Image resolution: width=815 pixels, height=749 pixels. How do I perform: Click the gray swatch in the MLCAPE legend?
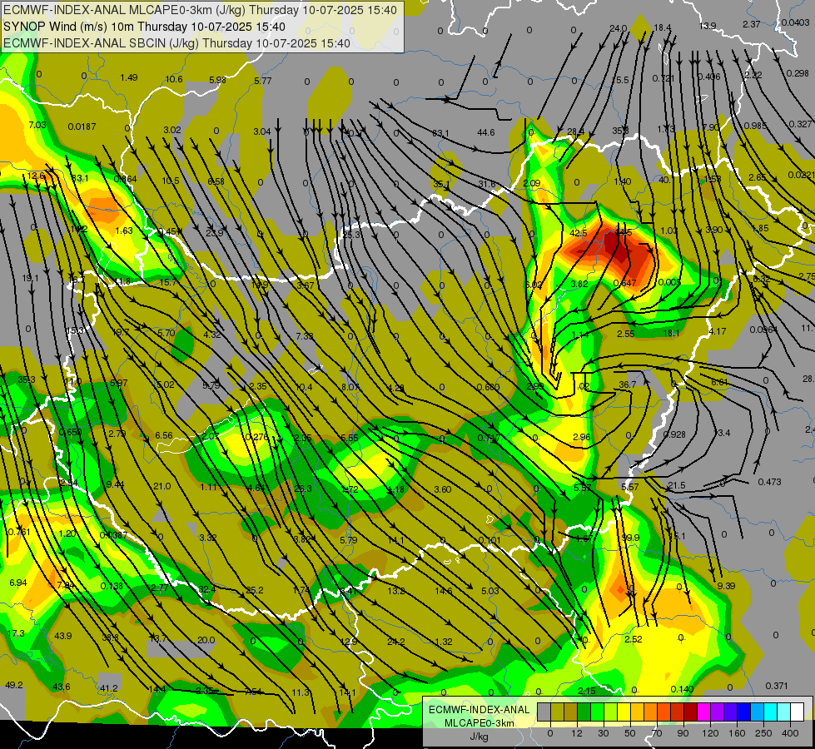544,712
